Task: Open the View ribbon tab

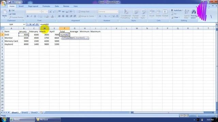Action: (76, 6)
